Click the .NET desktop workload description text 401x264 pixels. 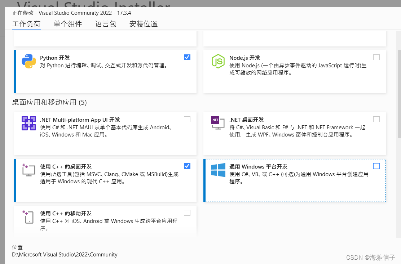pos(297,131)
